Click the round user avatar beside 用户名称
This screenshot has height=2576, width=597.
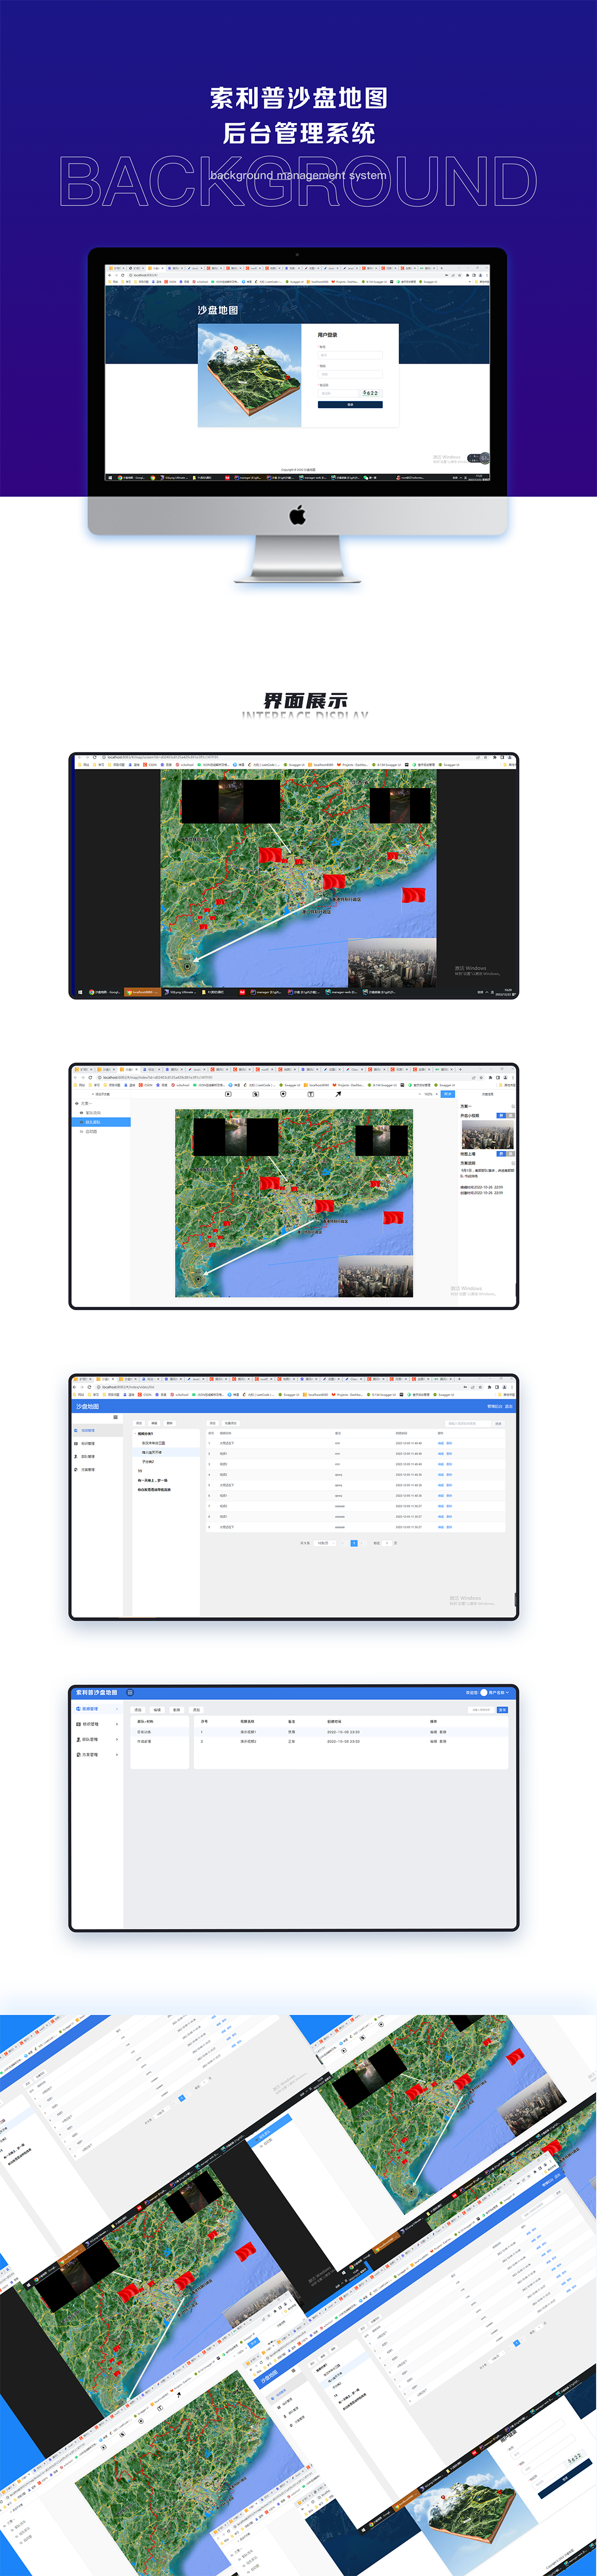click(x=483, y=1693)
